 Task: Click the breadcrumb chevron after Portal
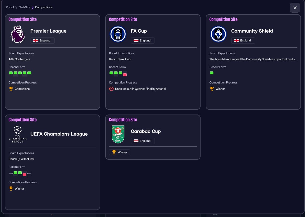16,7
